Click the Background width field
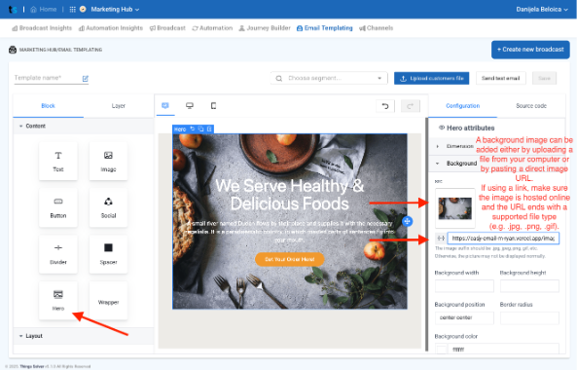 click(x=464, y=286)
